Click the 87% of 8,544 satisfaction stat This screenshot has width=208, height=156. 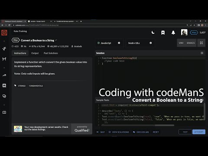(37, 46)
